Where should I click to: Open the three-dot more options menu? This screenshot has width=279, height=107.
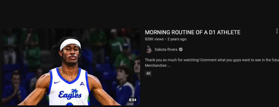coord(277,31)
